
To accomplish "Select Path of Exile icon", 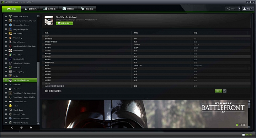I will tap(10, 50).
